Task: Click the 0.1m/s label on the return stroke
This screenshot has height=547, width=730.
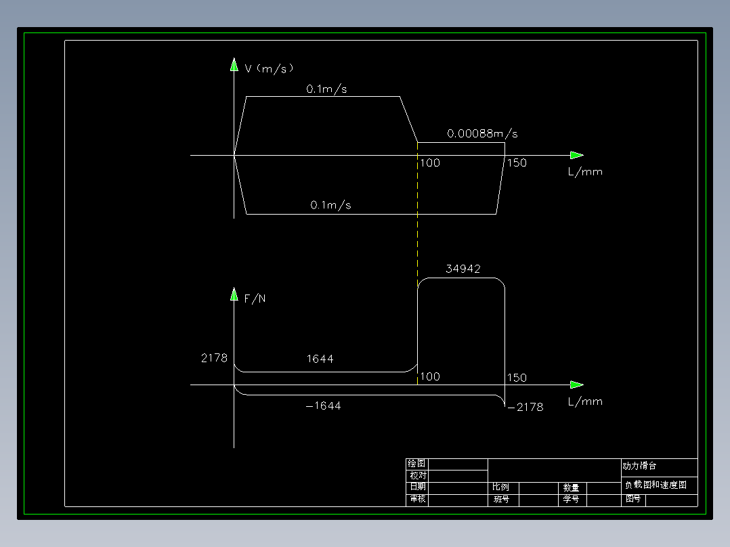Action: 330,205
